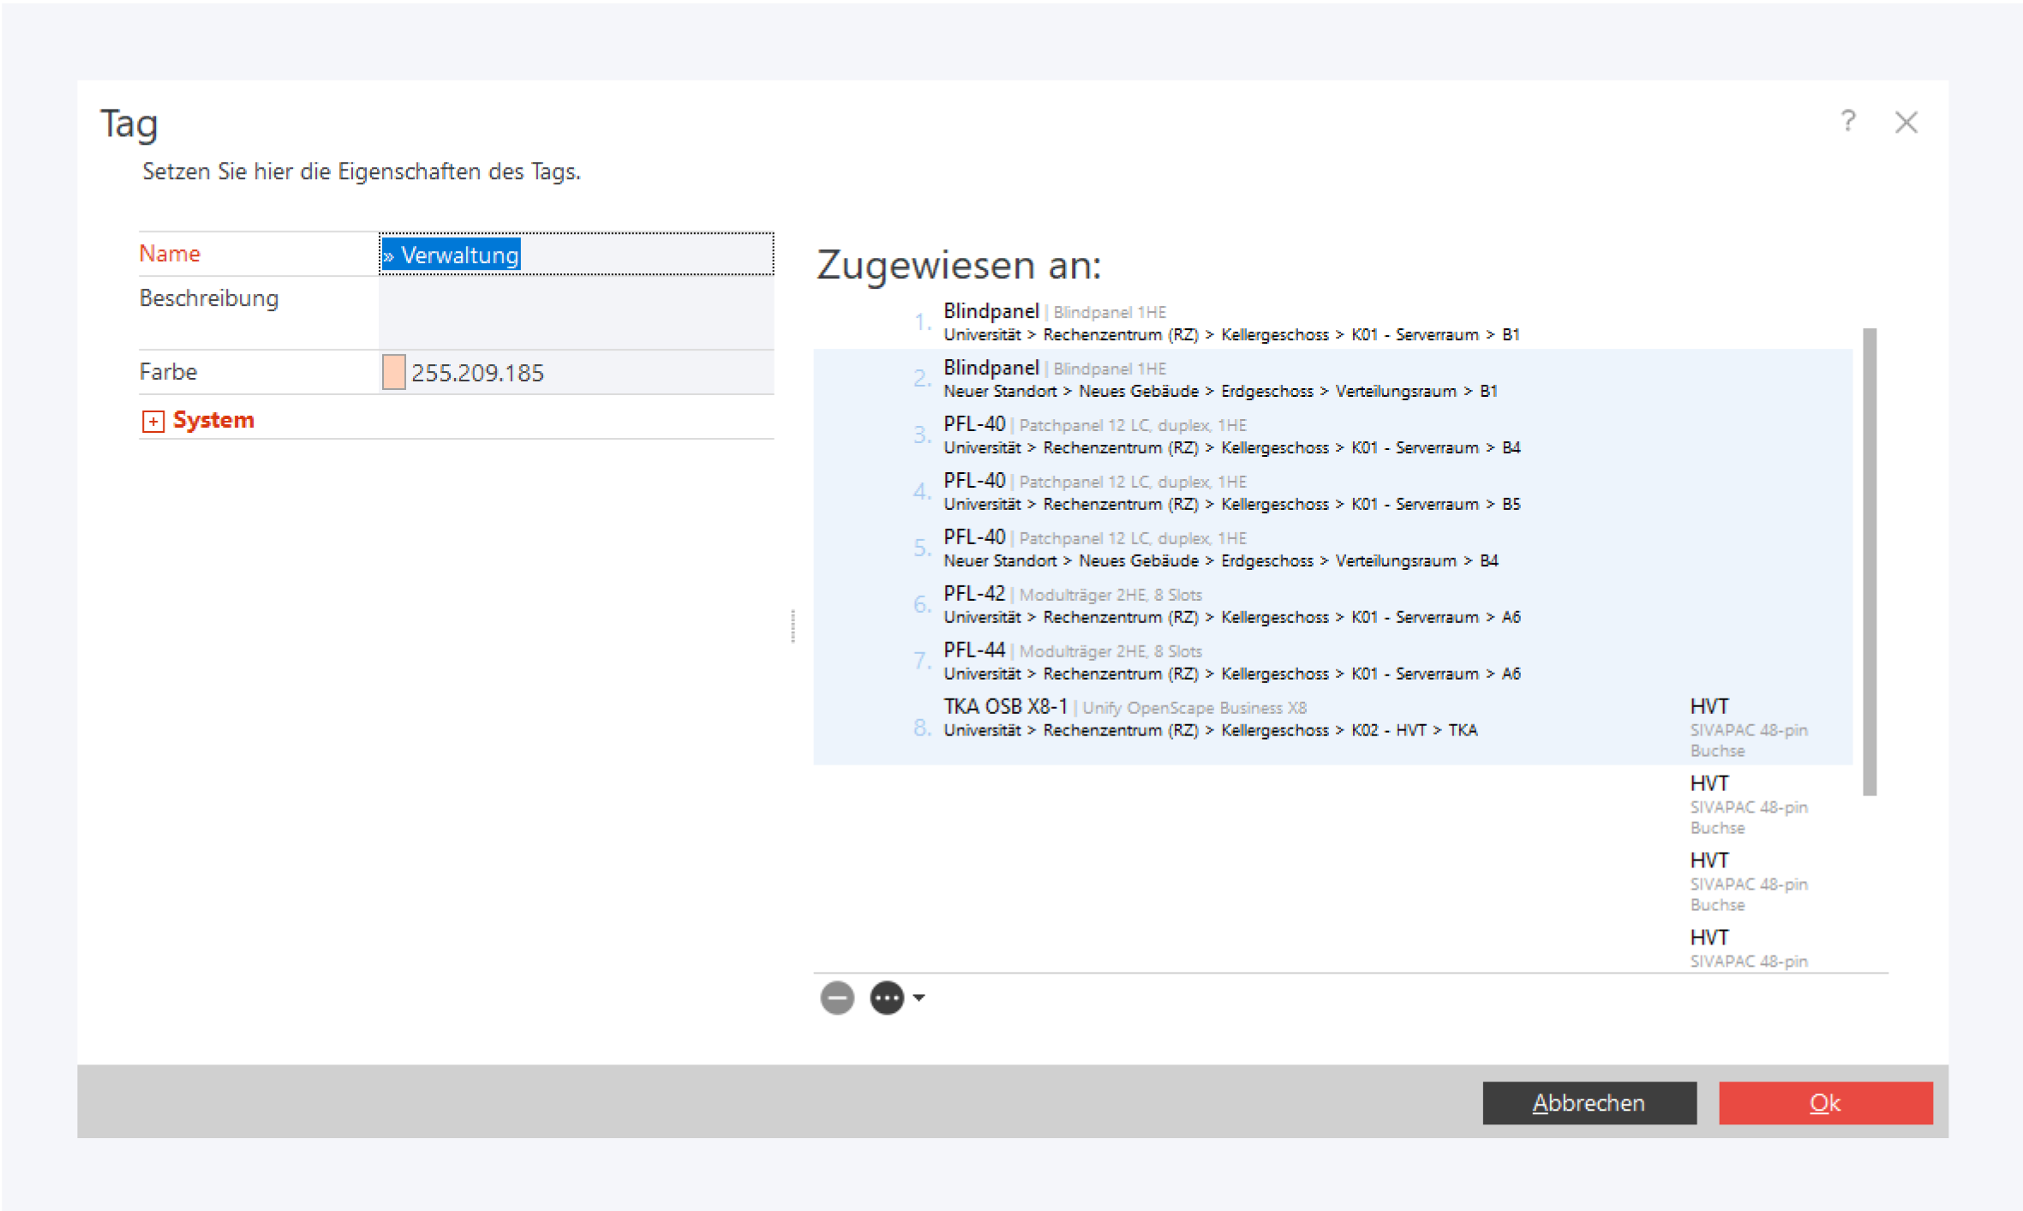Close the Tag dialog with X

pos(1906,123)
